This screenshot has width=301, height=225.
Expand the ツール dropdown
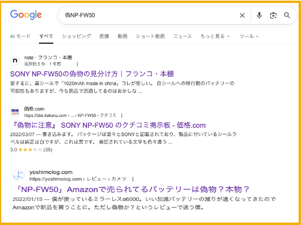tap(249, 36)
